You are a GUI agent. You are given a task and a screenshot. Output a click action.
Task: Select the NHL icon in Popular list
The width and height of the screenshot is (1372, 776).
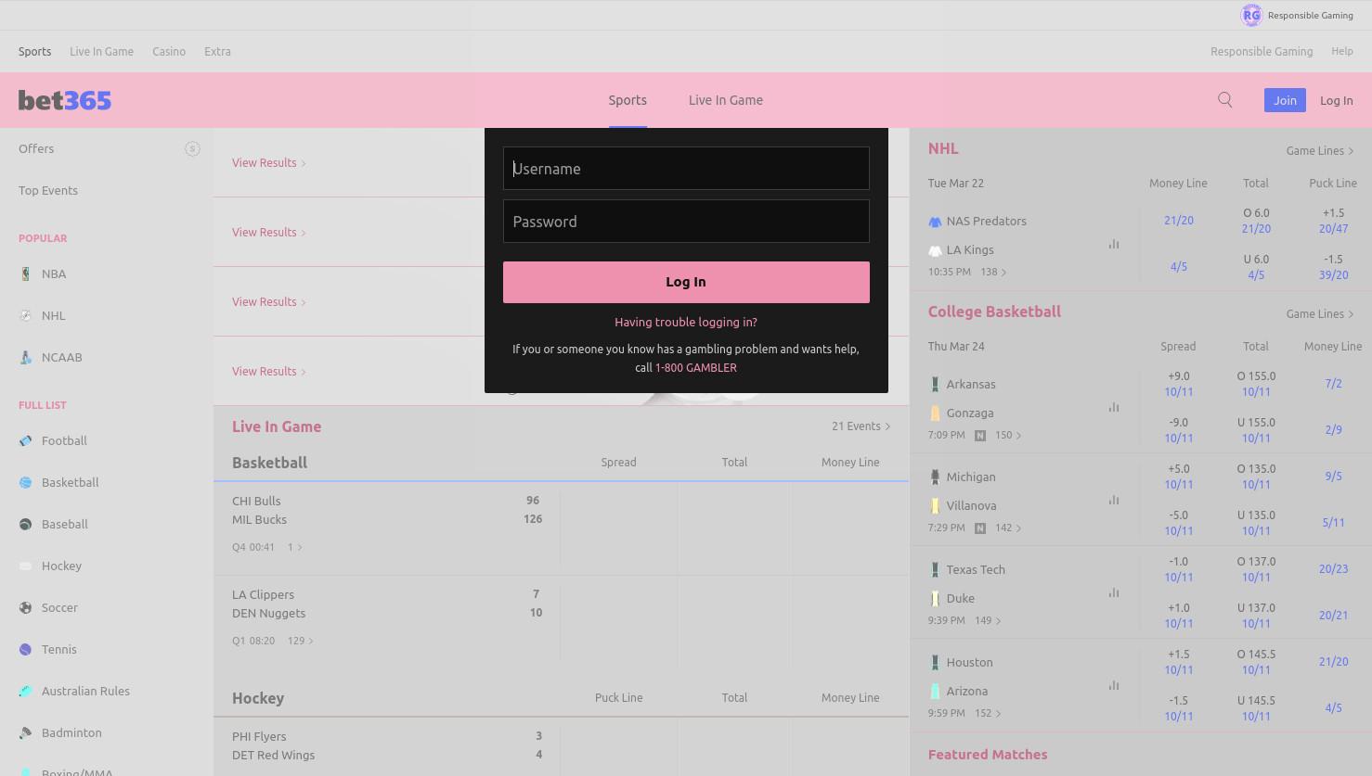[x=26, y=315]
